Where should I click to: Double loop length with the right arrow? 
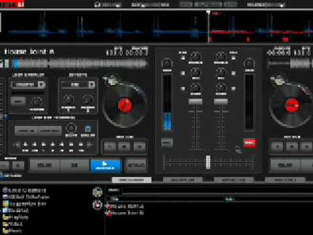tap(89, 144)
